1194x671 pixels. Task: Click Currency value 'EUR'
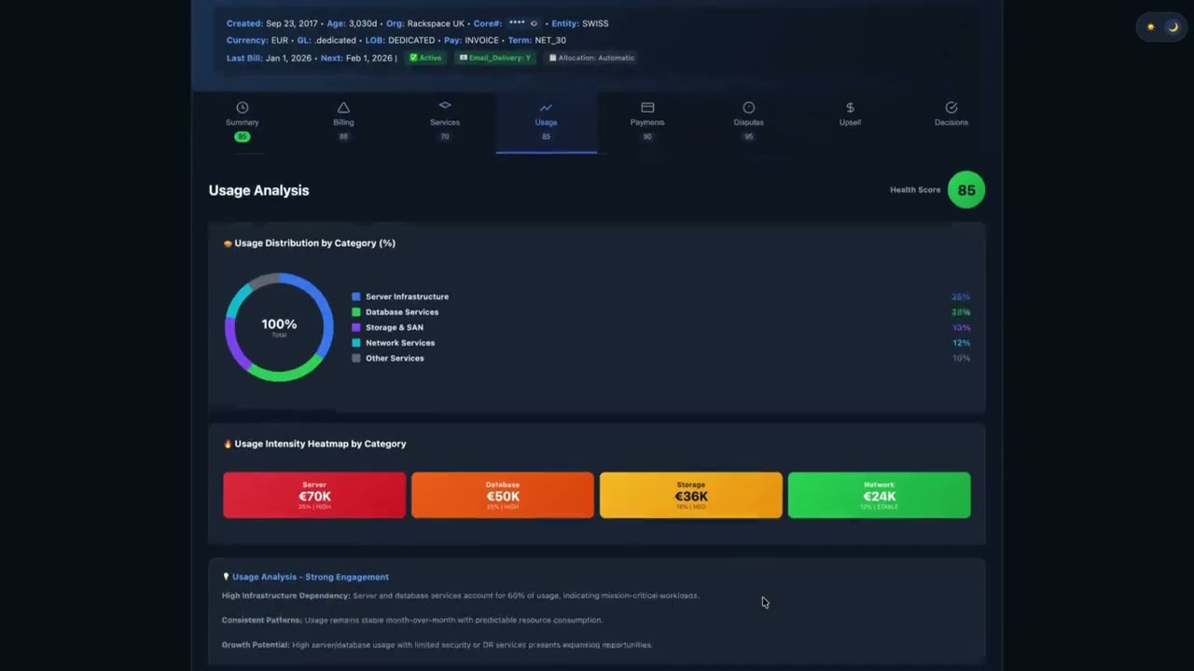pos(279,40)
